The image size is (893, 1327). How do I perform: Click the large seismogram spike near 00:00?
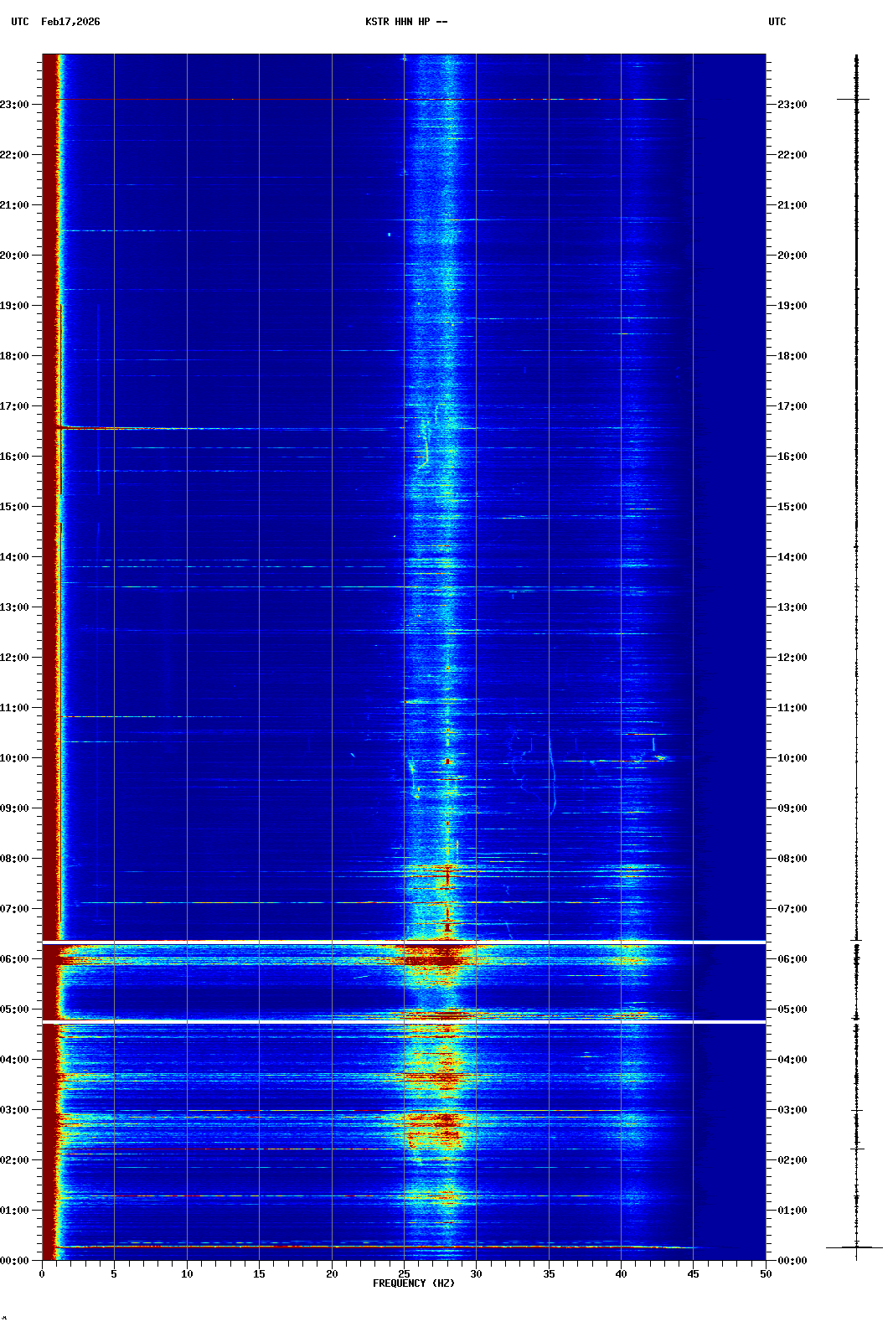coord(855,1247)
